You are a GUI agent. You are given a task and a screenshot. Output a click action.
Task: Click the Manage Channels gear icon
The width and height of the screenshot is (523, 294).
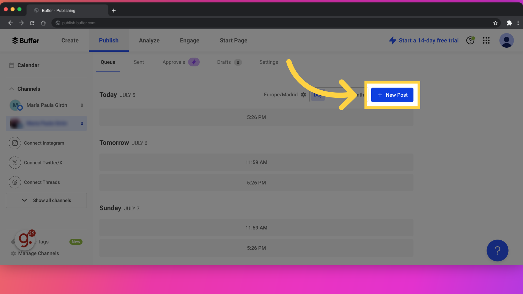pos(13,253)
